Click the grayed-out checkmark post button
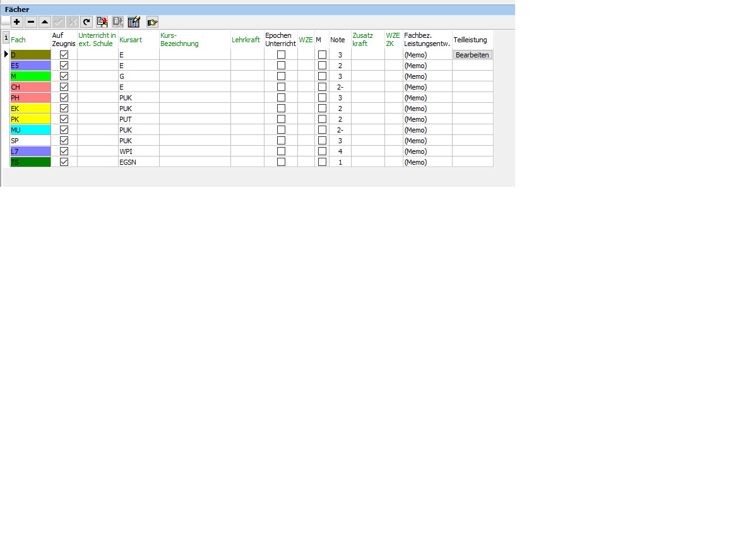This screenshot has height=542, width=755. (x=59, y=21)
